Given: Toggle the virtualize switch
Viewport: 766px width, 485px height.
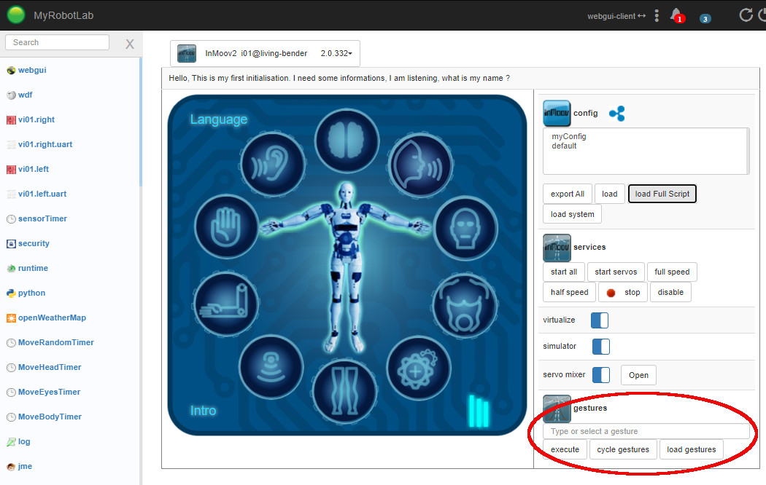Looking at the screenshot, I should pos(600,320).
